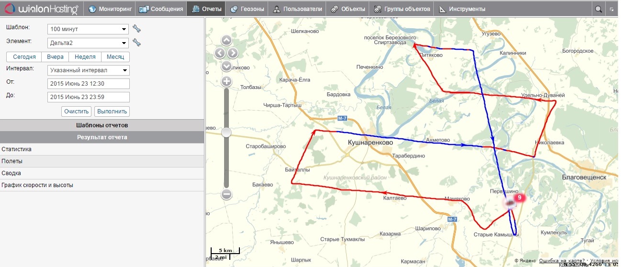Viewport: 621px width, 267px height.
Task: Open the Шаблон dropdown showing 100 минут
Action: (x=89, y=29)
